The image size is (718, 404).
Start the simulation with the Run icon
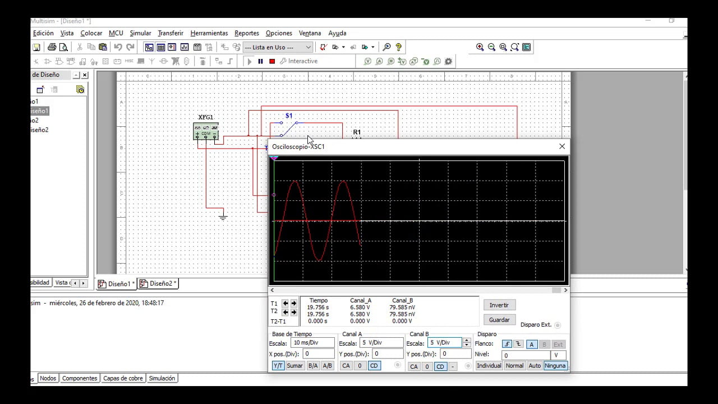tap(250, 61)
